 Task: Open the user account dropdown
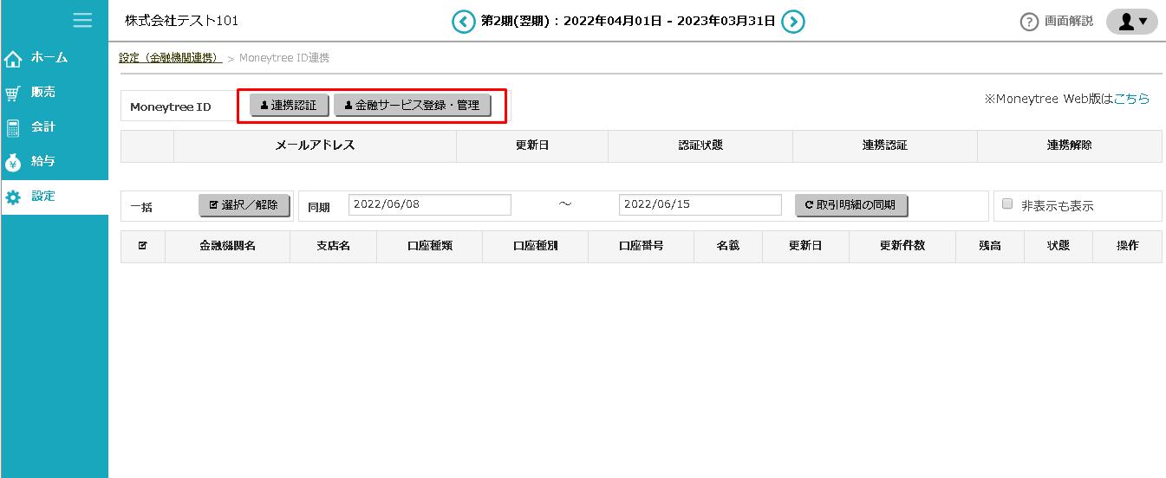[1131, 22]
